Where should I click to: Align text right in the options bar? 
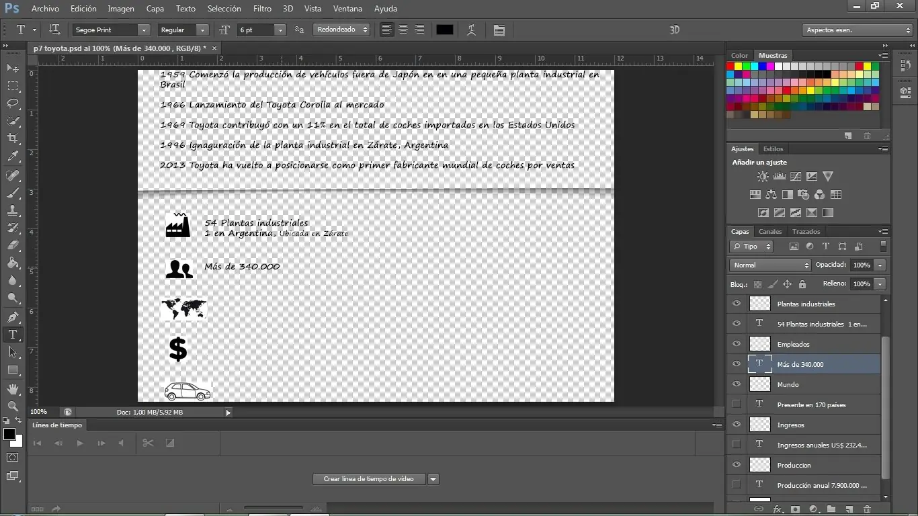coord(419,30)
